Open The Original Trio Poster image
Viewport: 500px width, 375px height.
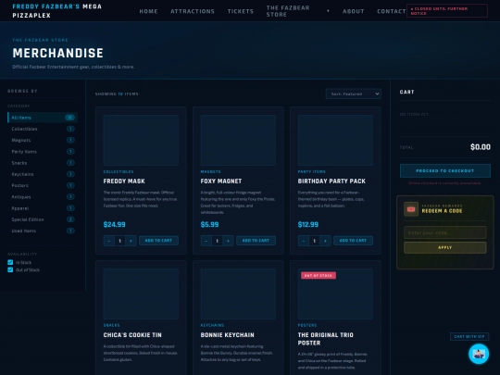tap(335, 294)
